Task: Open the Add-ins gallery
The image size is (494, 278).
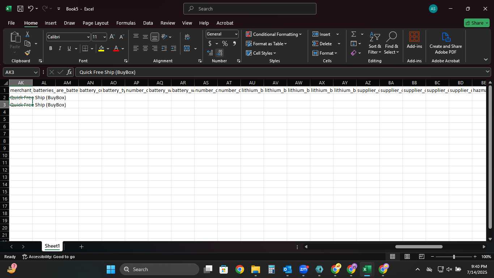Action: coord(414,40)
